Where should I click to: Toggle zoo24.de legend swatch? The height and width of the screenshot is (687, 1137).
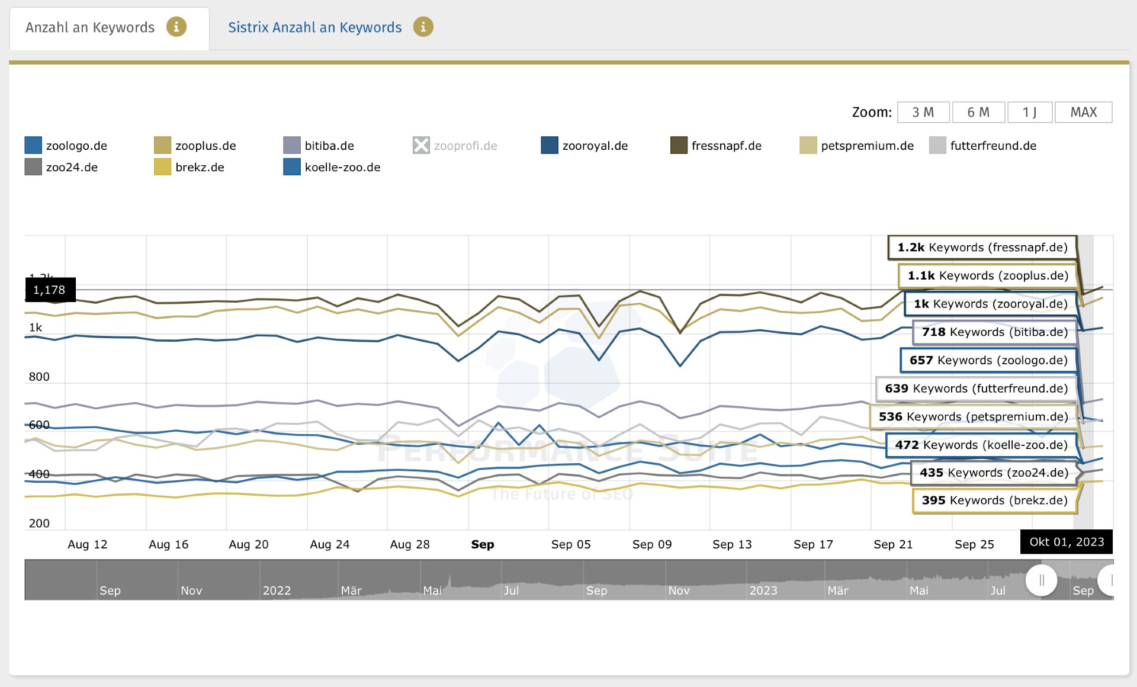click(x=33, y=166)
